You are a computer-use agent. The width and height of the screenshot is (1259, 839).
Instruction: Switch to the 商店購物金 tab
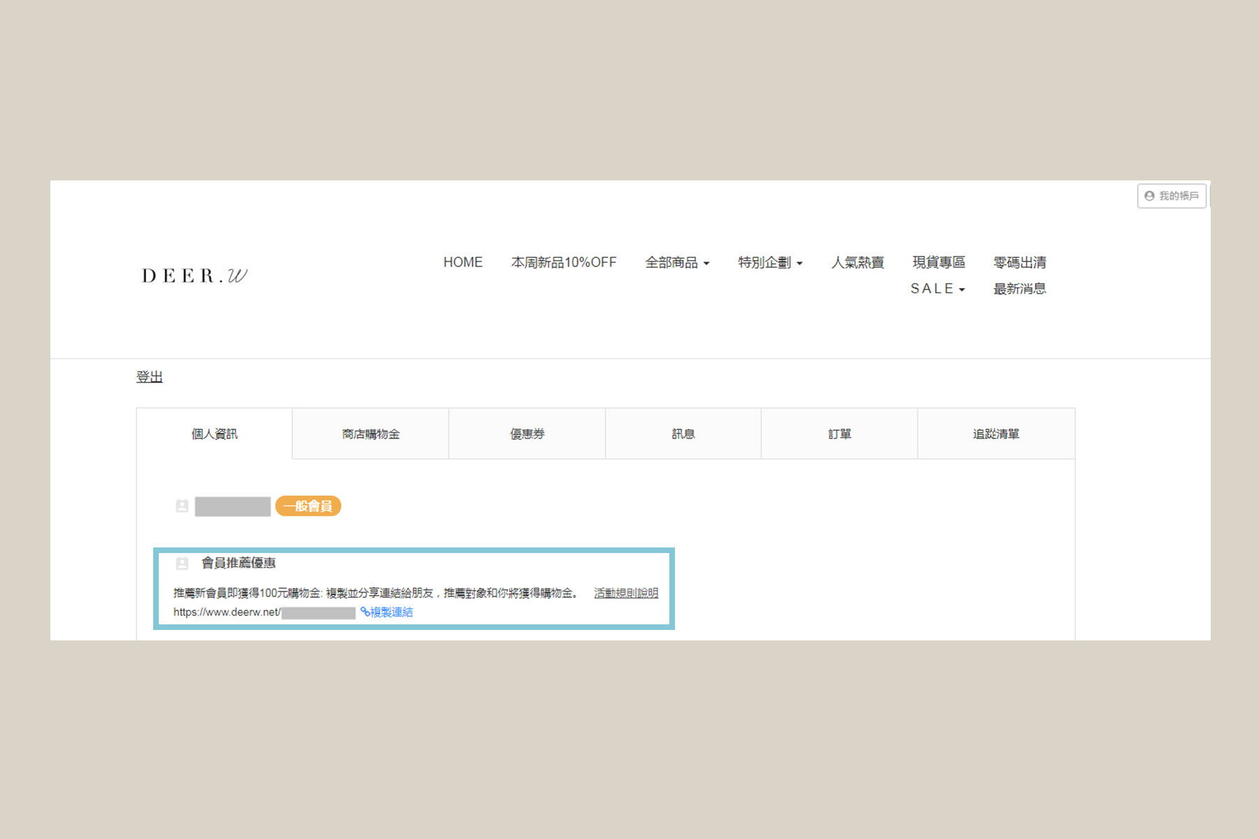click(x=370, y=434)
